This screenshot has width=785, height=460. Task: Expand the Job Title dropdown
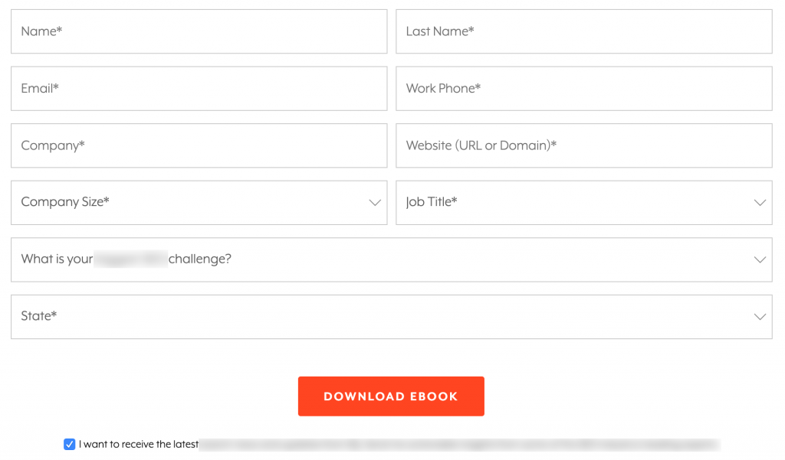(x=583, y=203)
